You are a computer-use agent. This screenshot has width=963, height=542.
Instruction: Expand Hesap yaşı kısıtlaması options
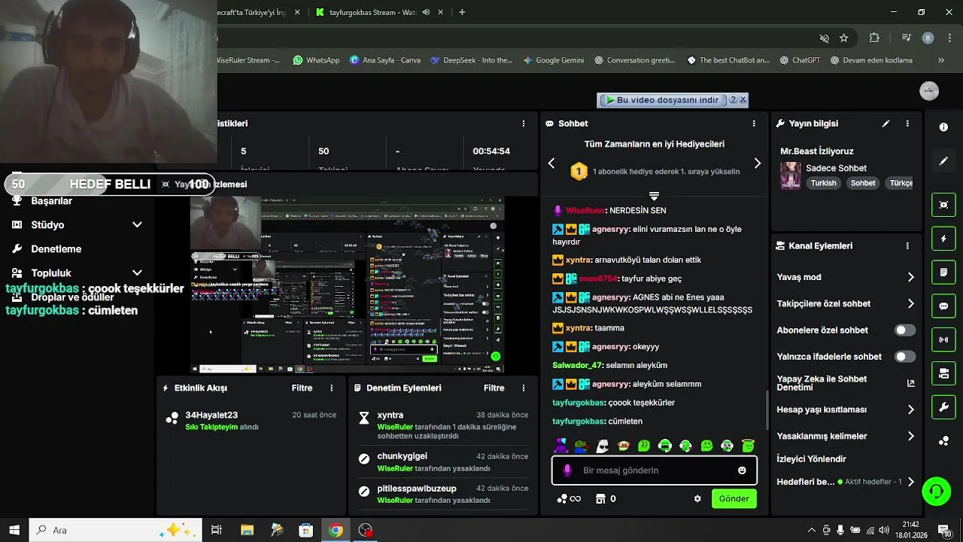tap(910, 410)
